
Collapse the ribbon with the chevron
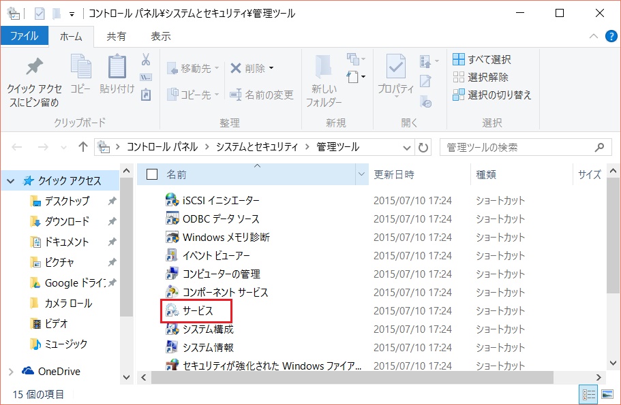593,36
